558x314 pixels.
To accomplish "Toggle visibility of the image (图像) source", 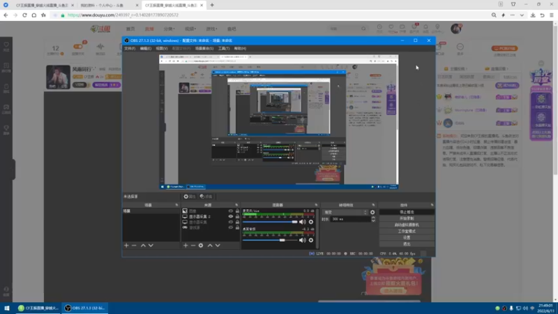I will pyautogui.click(x=231, y=211).
